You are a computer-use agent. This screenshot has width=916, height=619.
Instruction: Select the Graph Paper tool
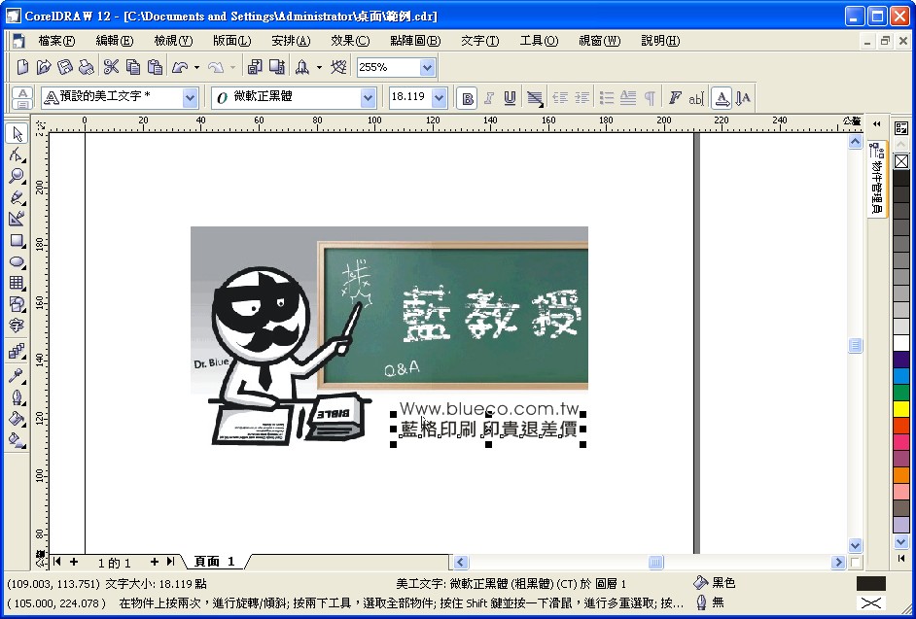coord(17,283)
